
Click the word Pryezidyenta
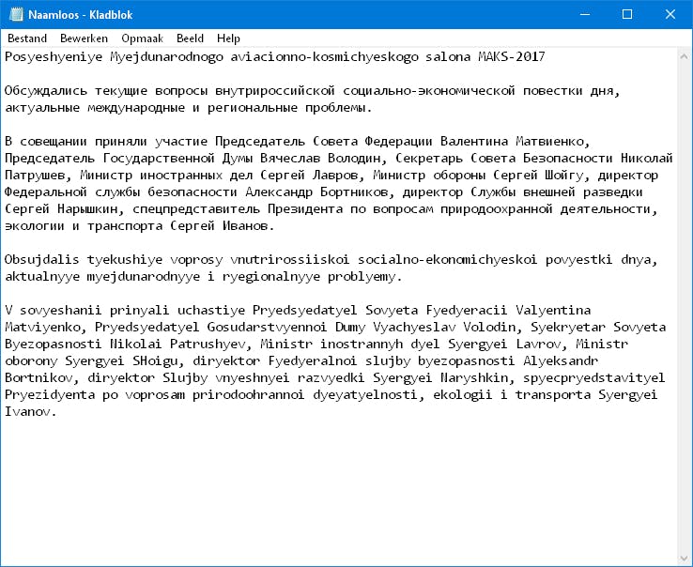pyautogui.click(x=50, y=394)
